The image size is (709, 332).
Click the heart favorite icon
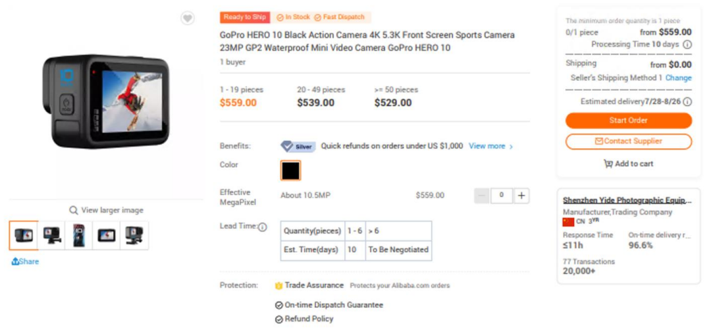(188, 18)
